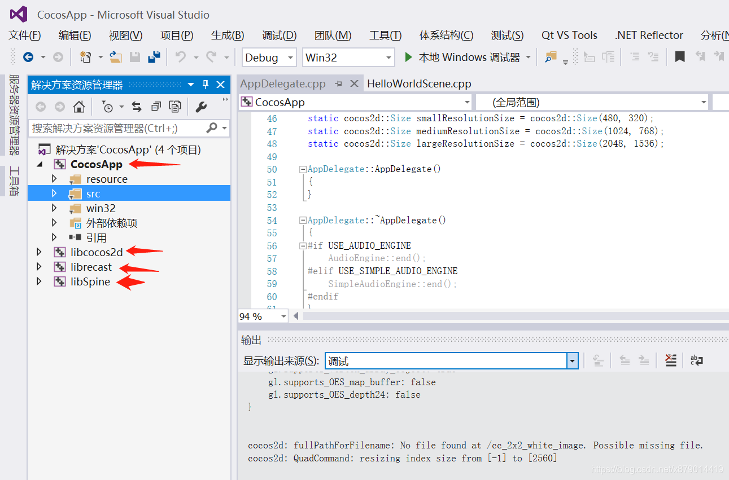Expand the 外部依赖项 node

click(x=54, y=223)
